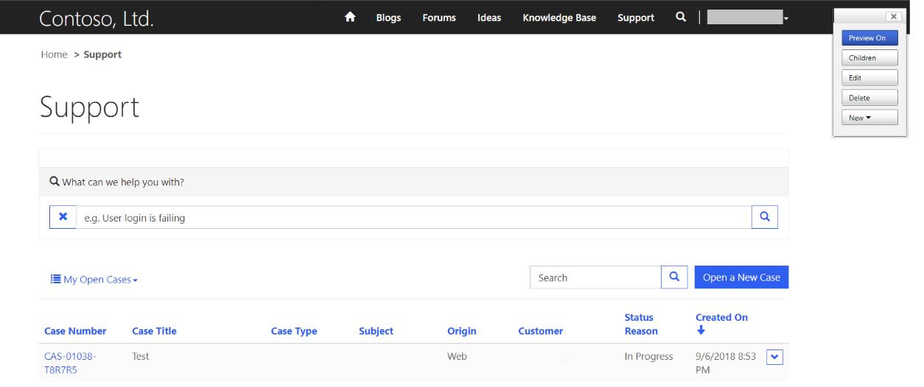
Task: Open site search magnifier in navbar
Action: (681, 17)
